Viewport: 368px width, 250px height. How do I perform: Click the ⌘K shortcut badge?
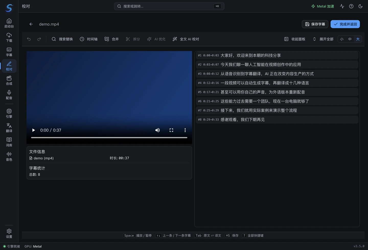[x=217, y=6]
